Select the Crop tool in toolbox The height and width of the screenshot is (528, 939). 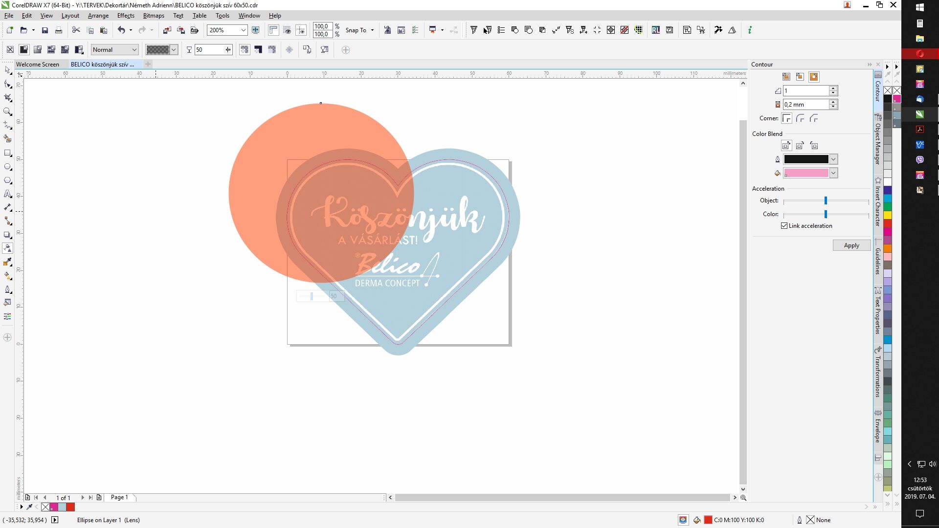(x=7, y=98)
